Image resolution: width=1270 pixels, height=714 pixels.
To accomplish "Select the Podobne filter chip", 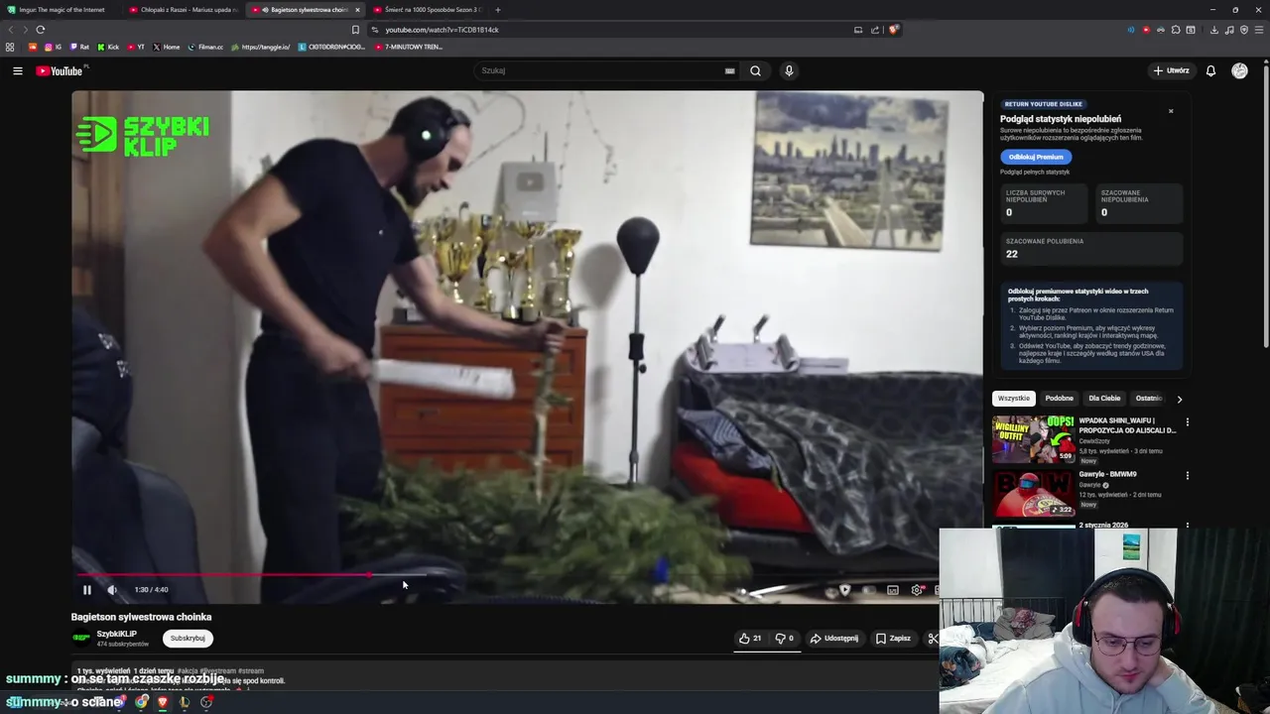I will (1059, 399).
